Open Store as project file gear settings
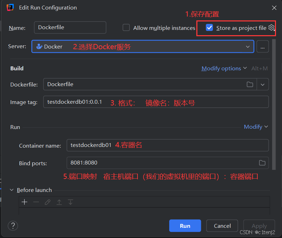The width and height of the screenshot is (282, 238). coord(271,28)
